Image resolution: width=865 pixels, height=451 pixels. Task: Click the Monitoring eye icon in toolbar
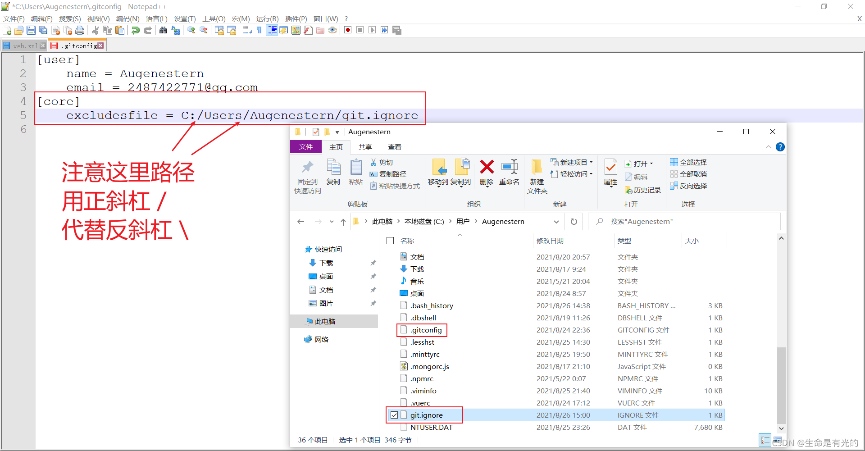[x=332, y=30]
